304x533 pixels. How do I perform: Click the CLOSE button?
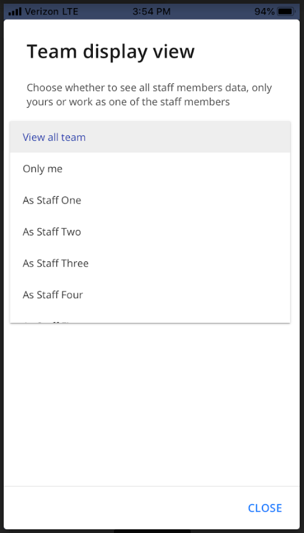coord(265,508)
